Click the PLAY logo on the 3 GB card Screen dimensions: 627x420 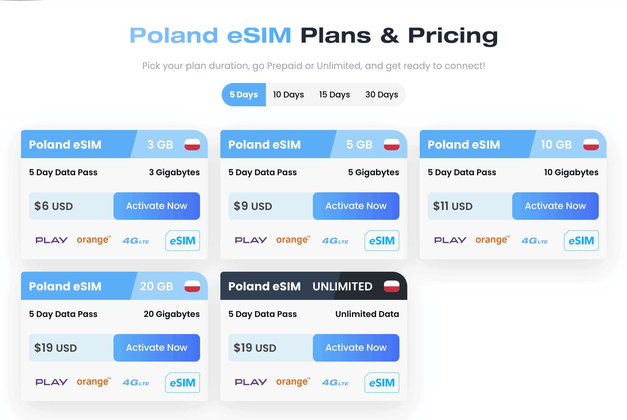(51, 240)
